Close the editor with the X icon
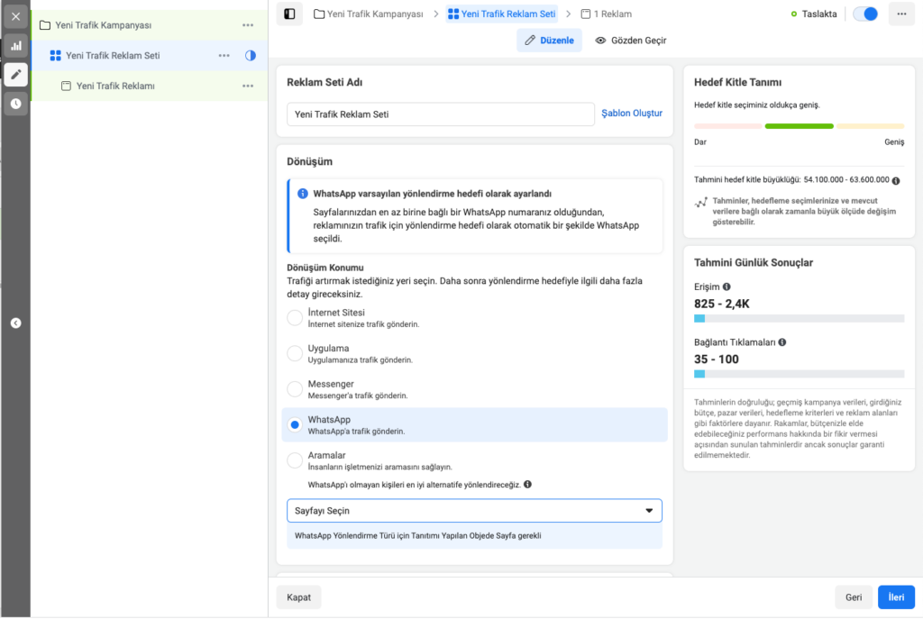 (15, 16)
